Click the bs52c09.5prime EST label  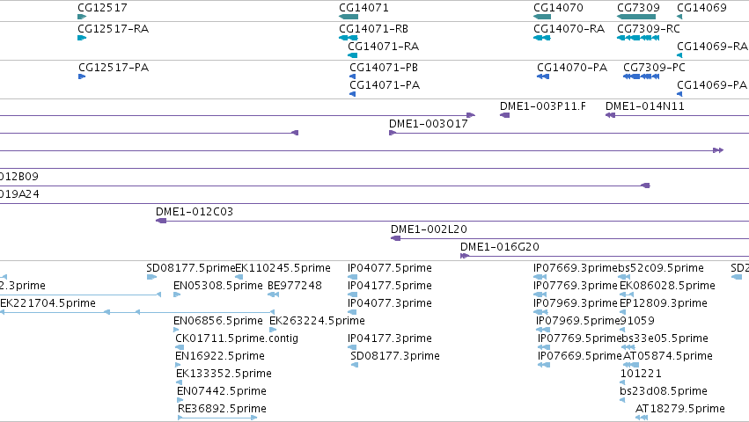(661, 268)
